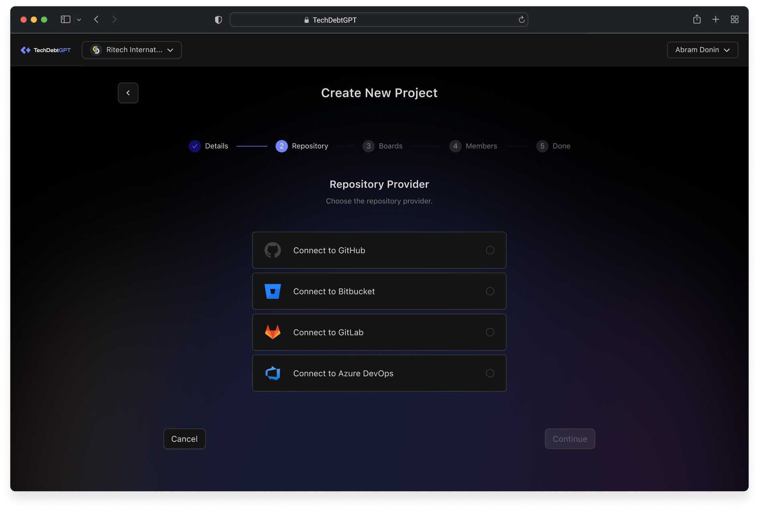
Task: Click the Repository Provider heading
Action: 379,184
